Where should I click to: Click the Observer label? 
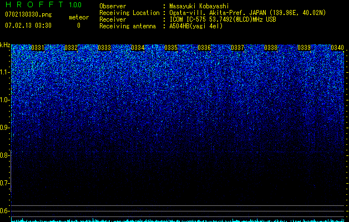(x=113, y=6)
